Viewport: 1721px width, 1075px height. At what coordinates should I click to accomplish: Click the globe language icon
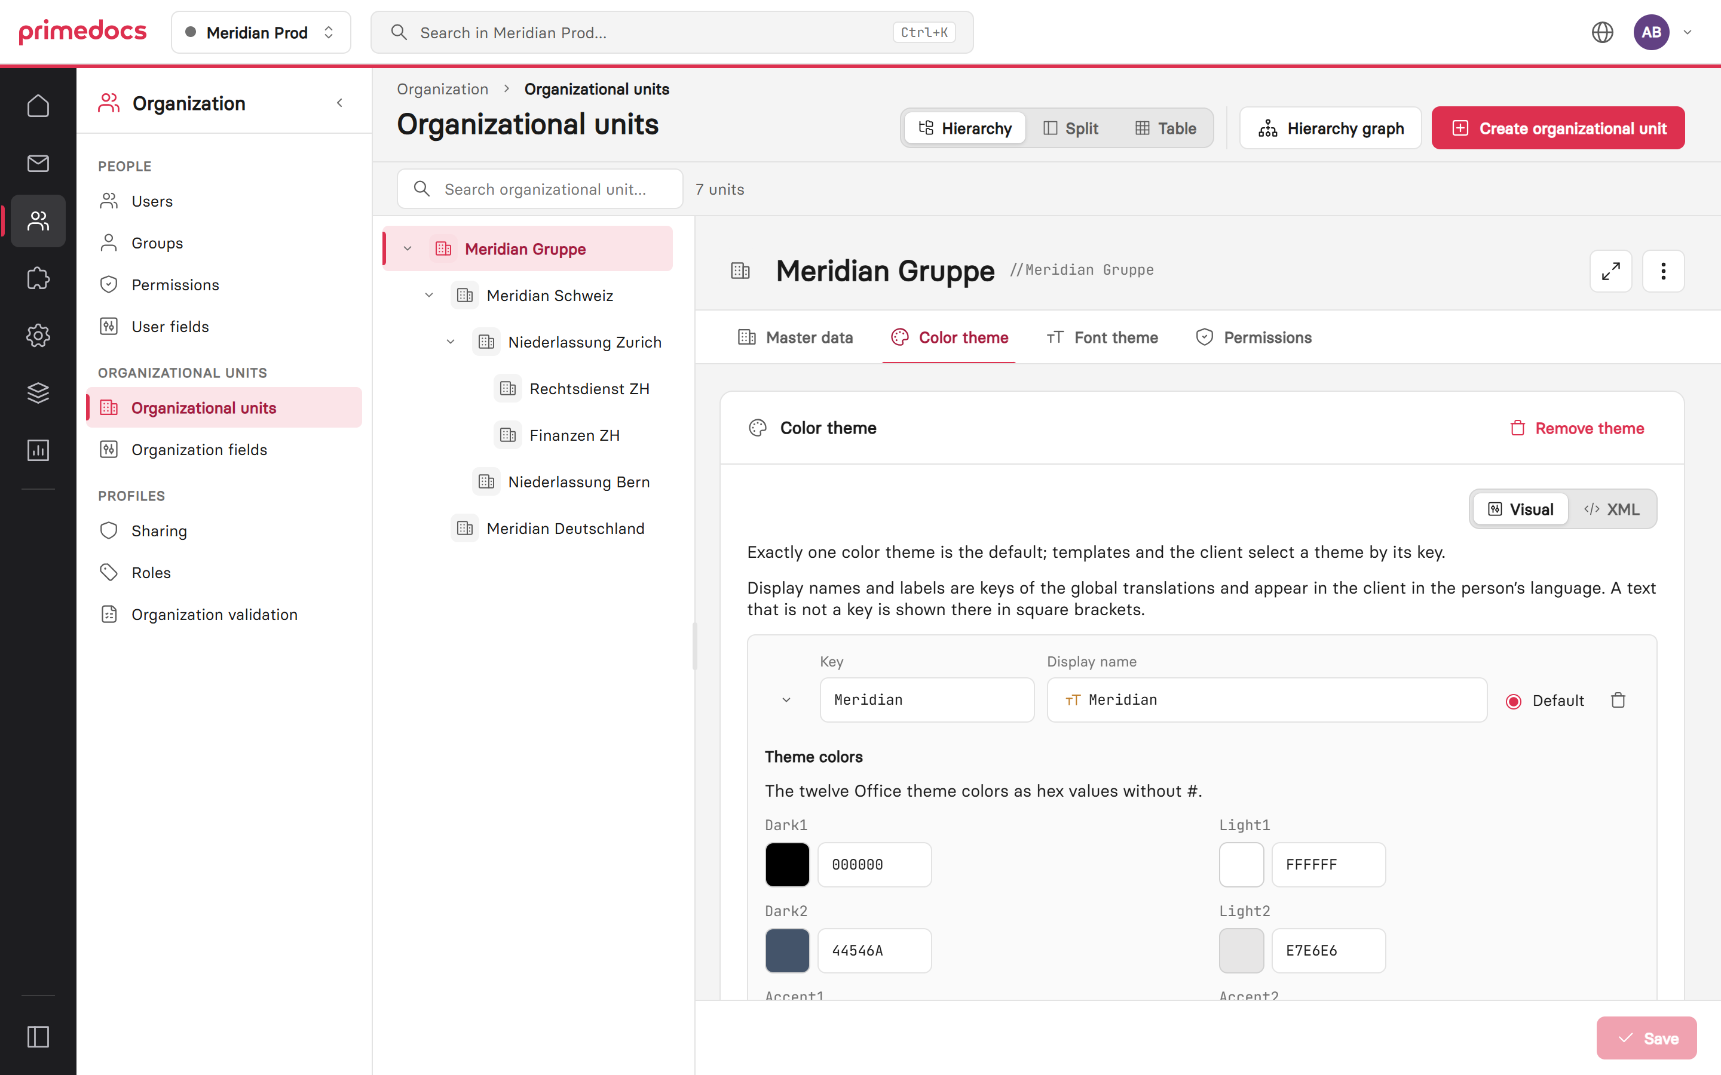pos(1601,32)
